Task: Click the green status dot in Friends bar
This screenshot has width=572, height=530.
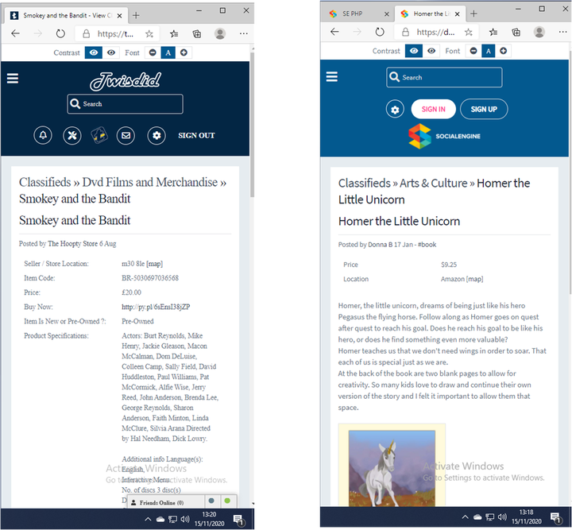Action: click(x=227, y=501)
